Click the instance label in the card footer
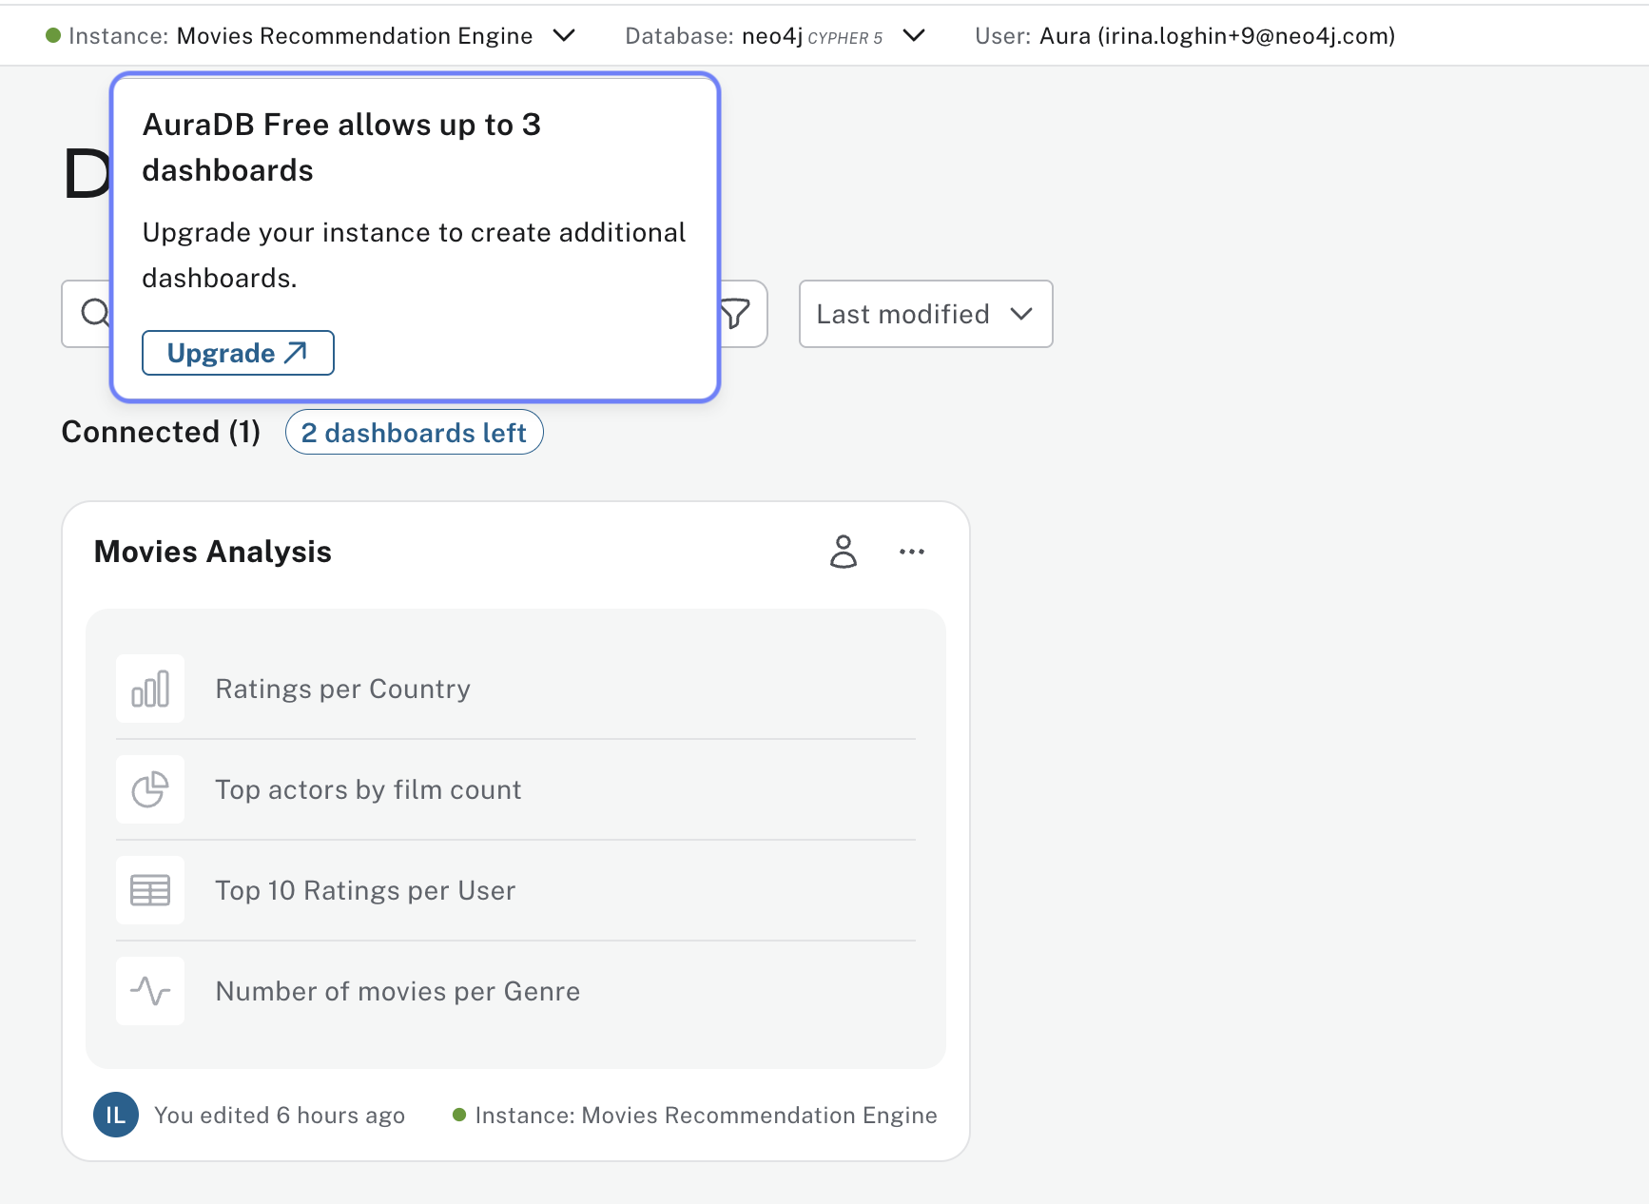 pos(705,1115)
